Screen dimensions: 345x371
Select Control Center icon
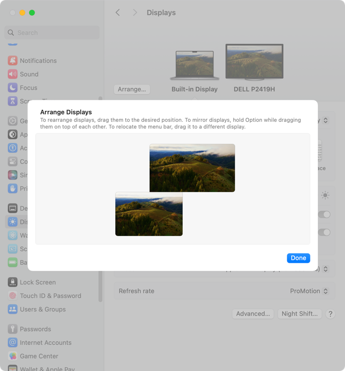[12, 161]
